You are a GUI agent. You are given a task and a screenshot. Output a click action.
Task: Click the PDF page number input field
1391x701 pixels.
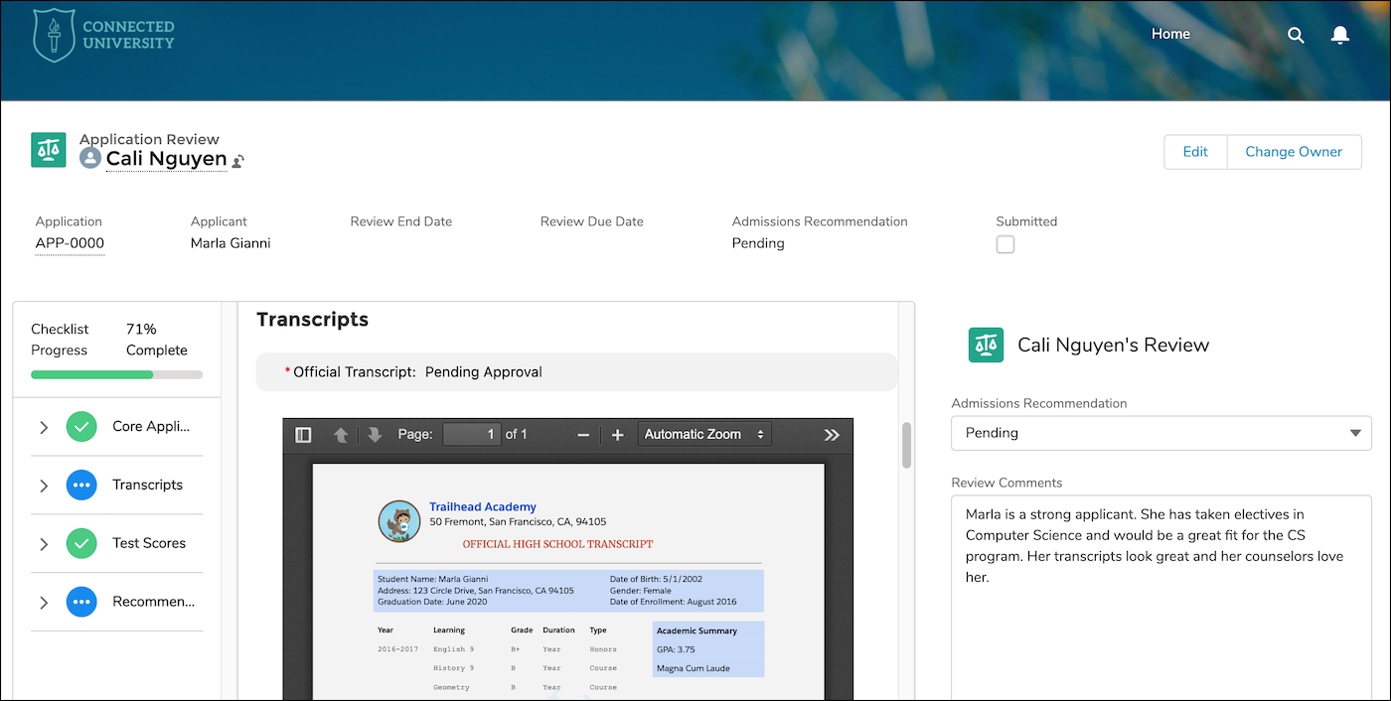coord(471,433)
